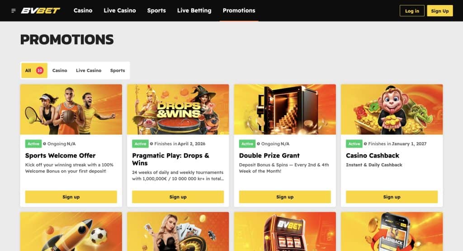Click the red 10 count badge
The height and width of the screenshot is (251, 463).
coord(40,70)
